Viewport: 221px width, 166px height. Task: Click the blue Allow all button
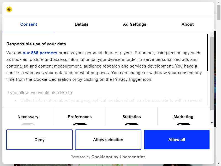(x=177, y=140)
